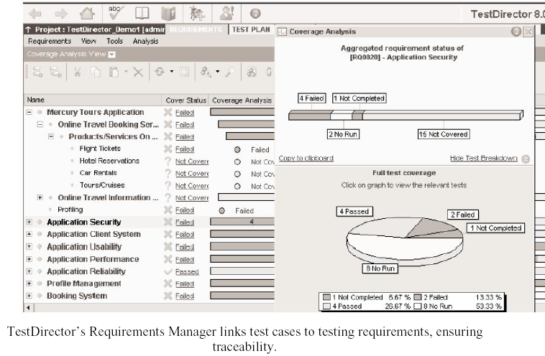
Task: Open the Coverage Analysis View dropdown
Action: pyautogui.click(x=112, y=54)
